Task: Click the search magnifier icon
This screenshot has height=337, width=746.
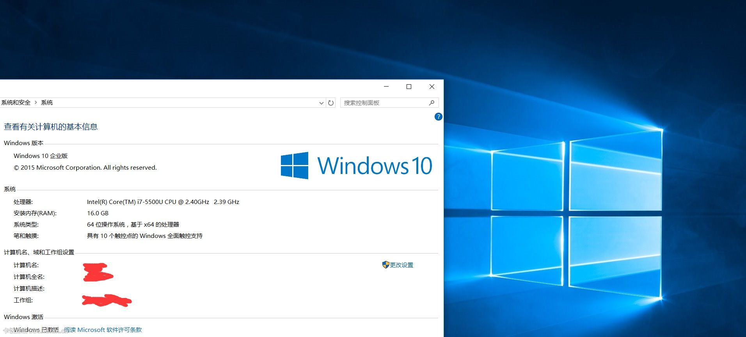Action: point(432,103)
